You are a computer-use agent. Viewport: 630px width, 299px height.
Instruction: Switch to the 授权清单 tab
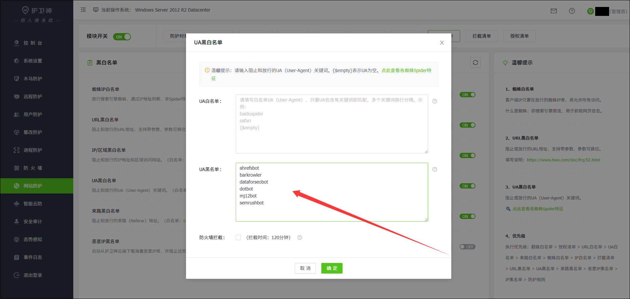pyautogui.click(x=519, y=36)
